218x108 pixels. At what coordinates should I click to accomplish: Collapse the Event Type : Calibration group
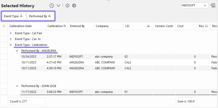point(11,45)
